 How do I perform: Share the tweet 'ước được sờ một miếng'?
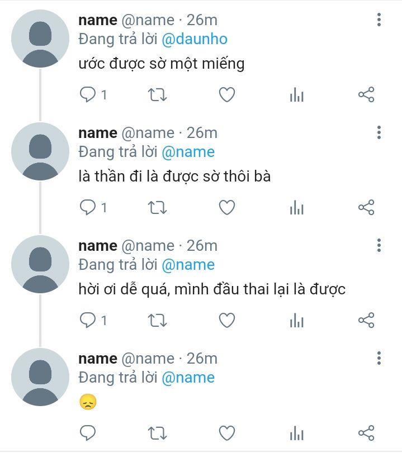(366, 95)
